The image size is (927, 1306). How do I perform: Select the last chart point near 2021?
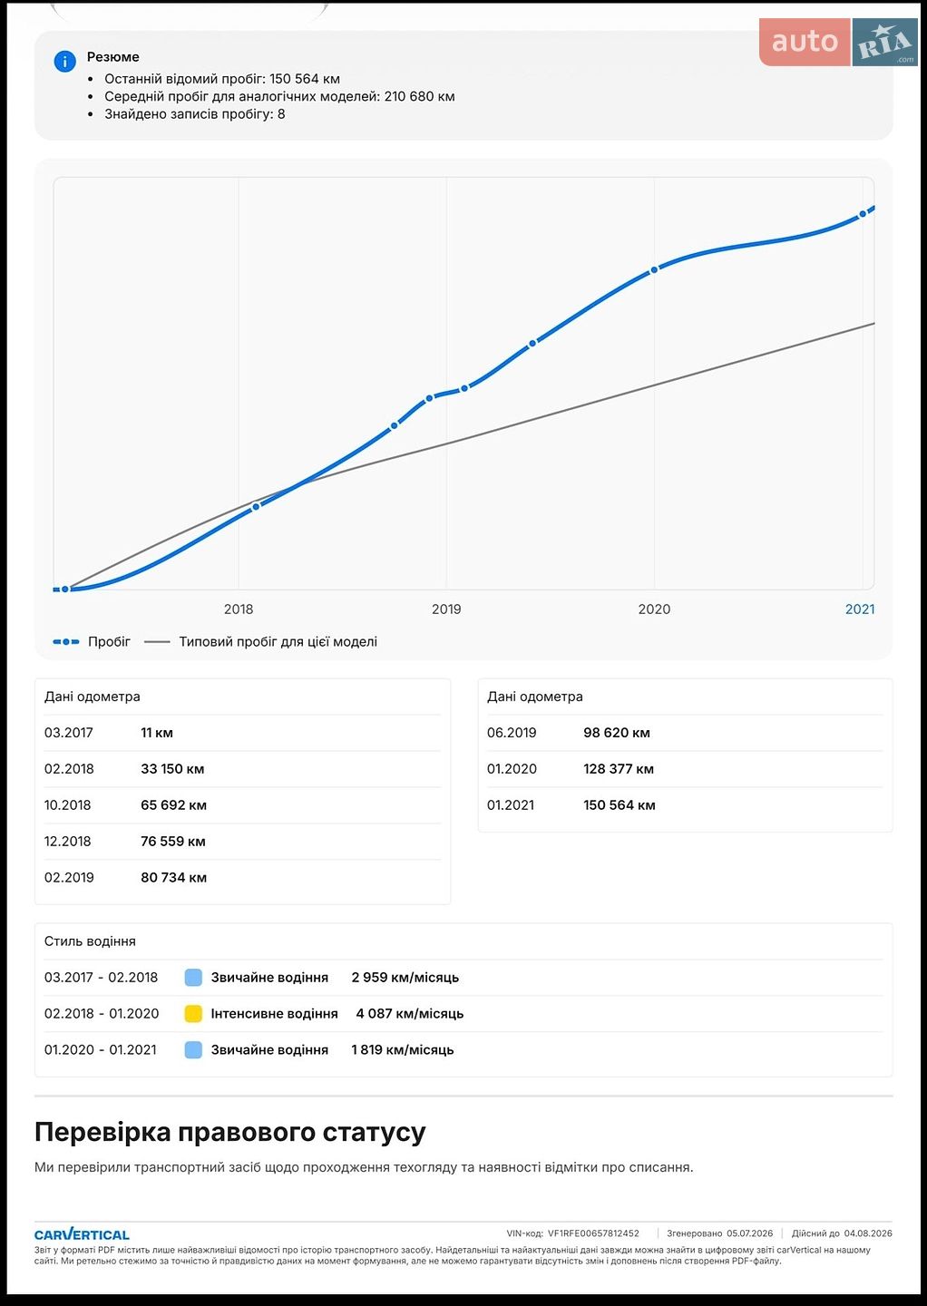click(863, 215)
